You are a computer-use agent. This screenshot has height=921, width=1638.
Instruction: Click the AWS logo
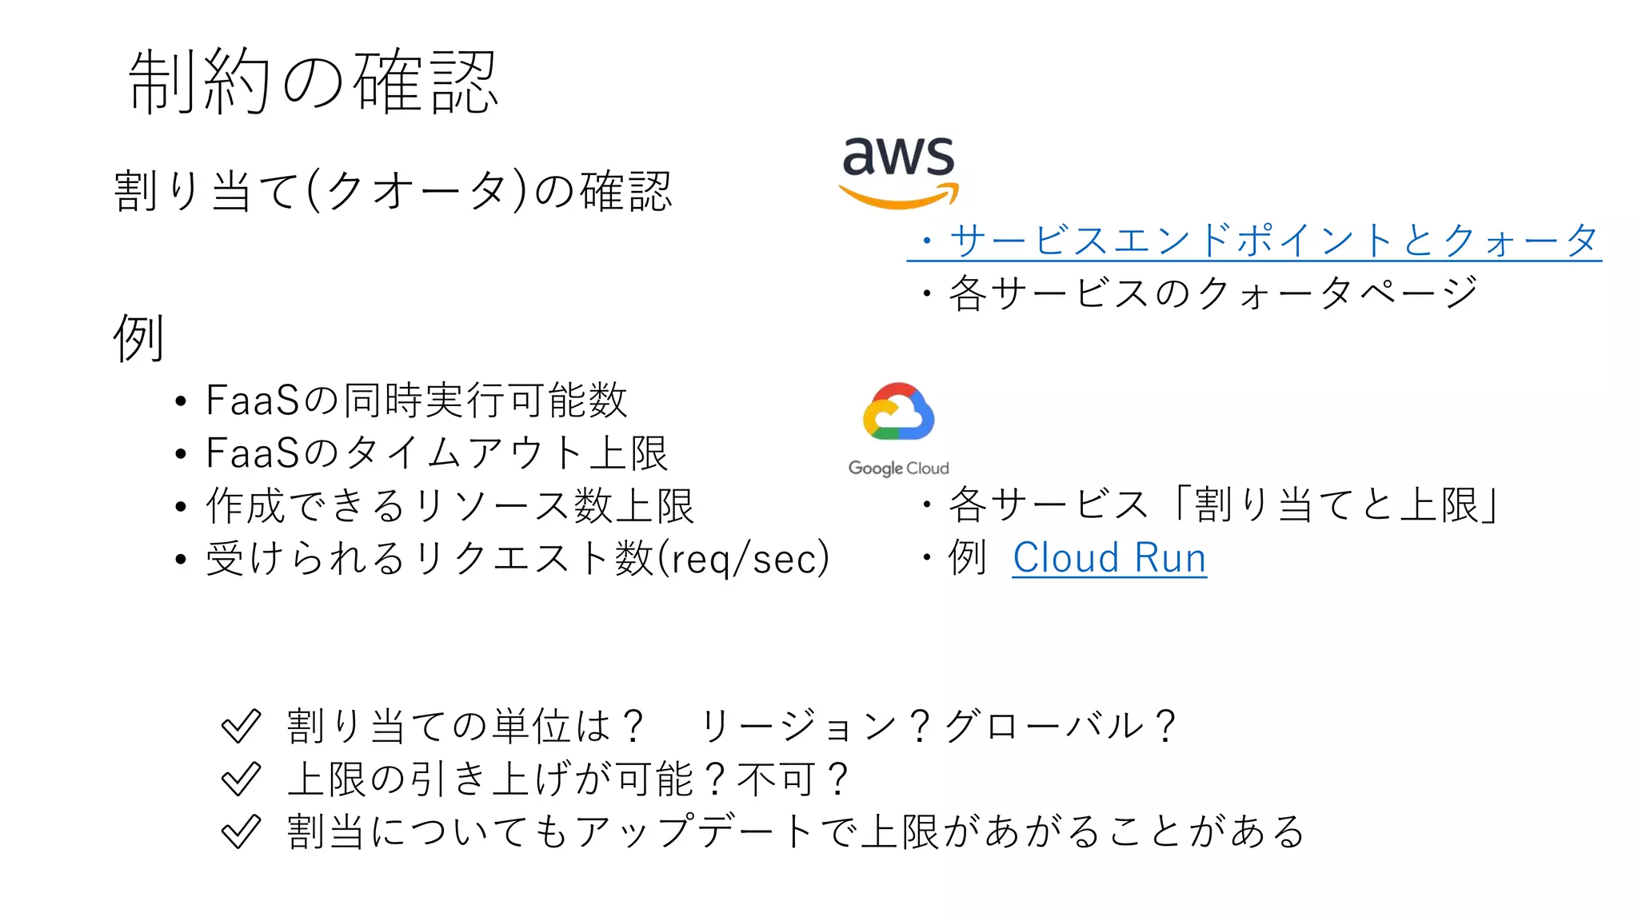click(x=898, y=172)
